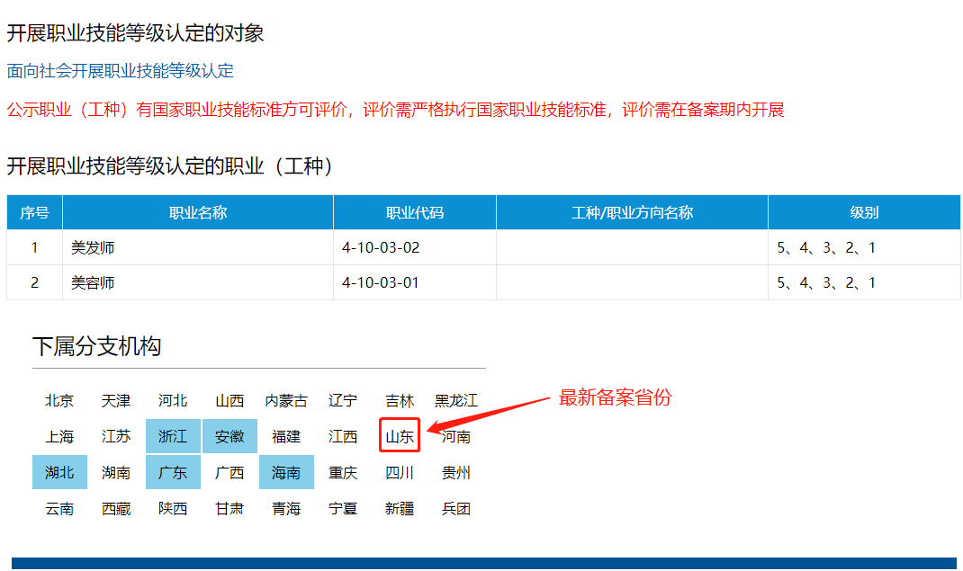The height and width of the screenshot is (571, 963).
Task: Open the 安徽 branch link
Action: [x=229, y=437]
